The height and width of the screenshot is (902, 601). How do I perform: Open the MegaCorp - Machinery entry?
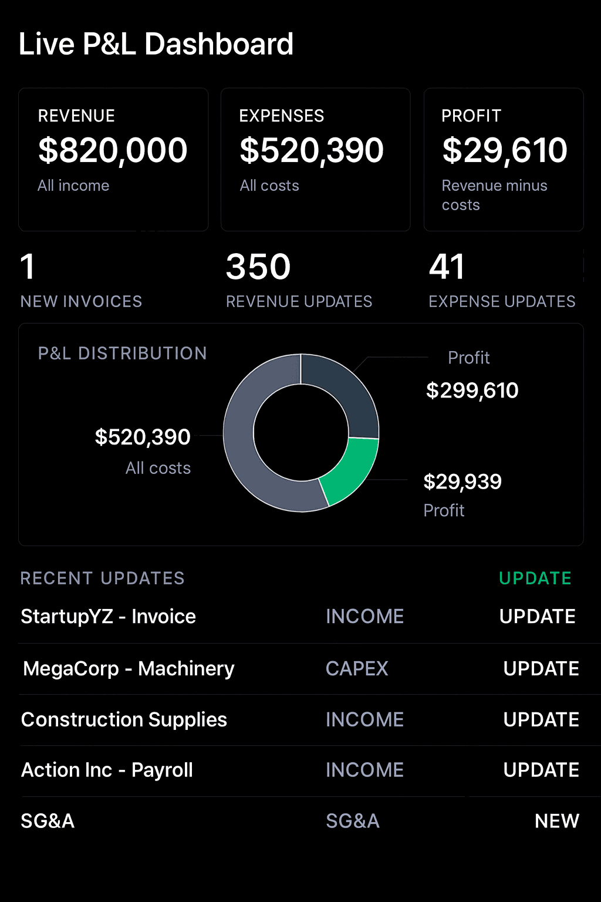click(x=129, y=669)
